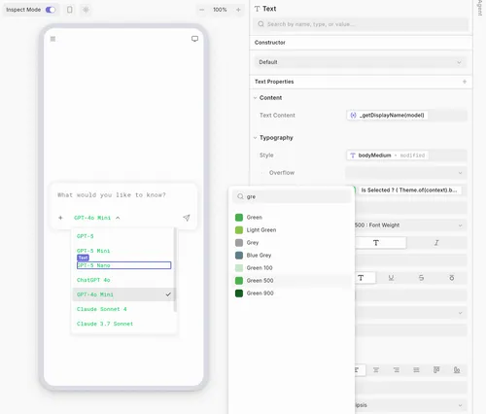
Task: Select start text alignment icon
Action: click(436, 370)
